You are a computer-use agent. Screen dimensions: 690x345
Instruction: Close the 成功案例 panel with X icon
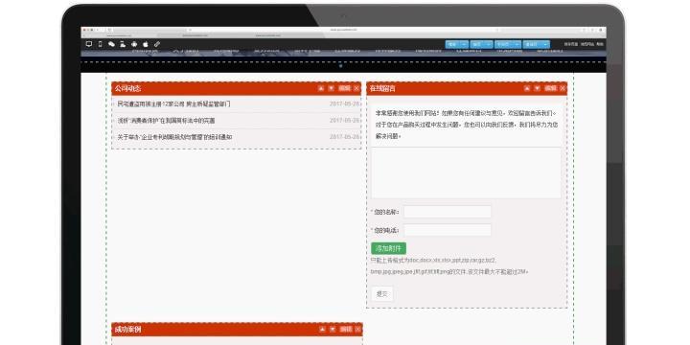357,329
